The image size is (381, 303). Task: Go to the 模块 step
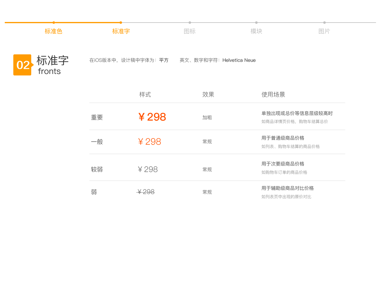(x=256, y=31)
